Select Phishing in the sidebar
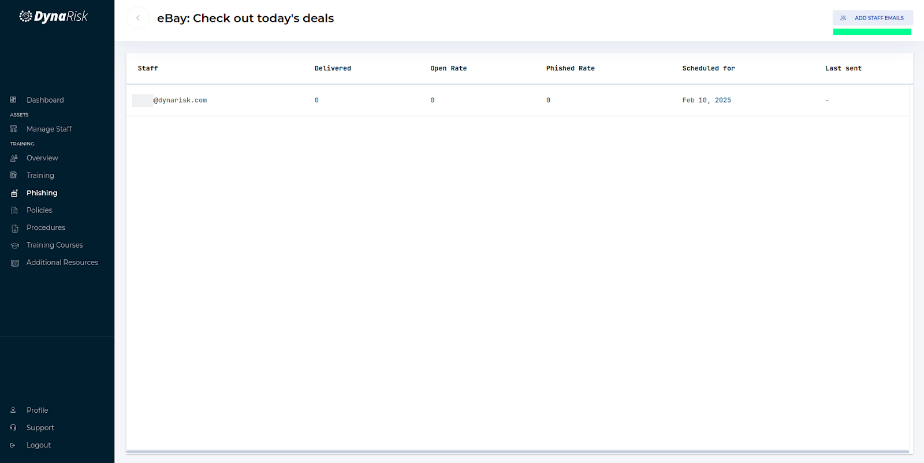Viewport: 924px width, 463px height. pos(42,193)
